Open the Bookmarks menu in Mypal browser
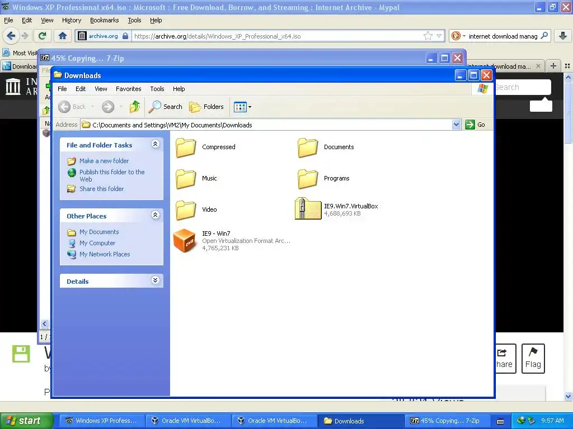 (x=105, y=21)
